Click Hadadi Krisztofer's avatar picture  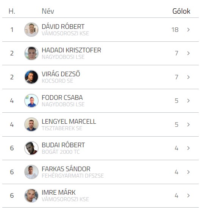[31, 53]
